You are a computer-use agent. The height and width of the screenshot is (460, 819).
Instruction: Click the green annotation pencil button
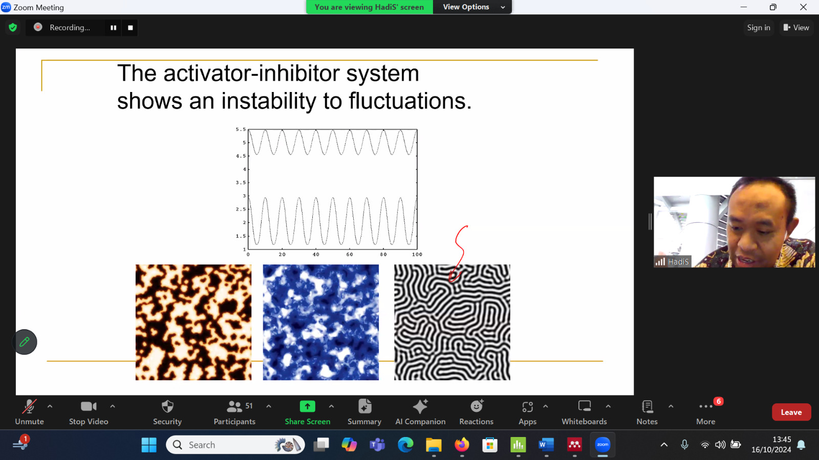pos(25,342)
